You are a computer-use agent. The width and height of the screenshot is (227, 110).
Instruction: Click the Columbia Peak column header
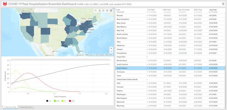184,10
